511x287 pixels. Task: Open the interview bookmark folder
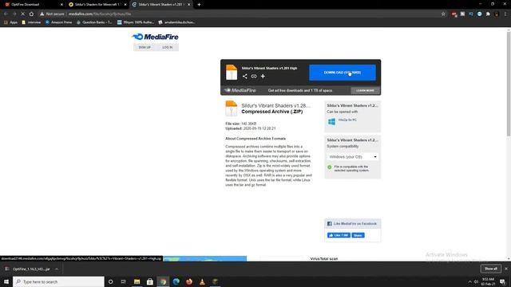(31, 22)
